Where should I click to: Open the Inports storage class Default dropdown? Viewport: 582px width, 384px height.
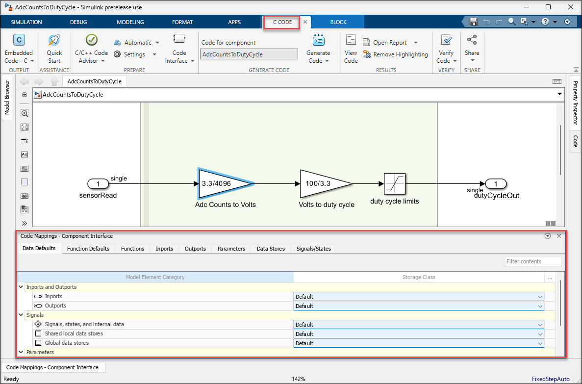539,296
